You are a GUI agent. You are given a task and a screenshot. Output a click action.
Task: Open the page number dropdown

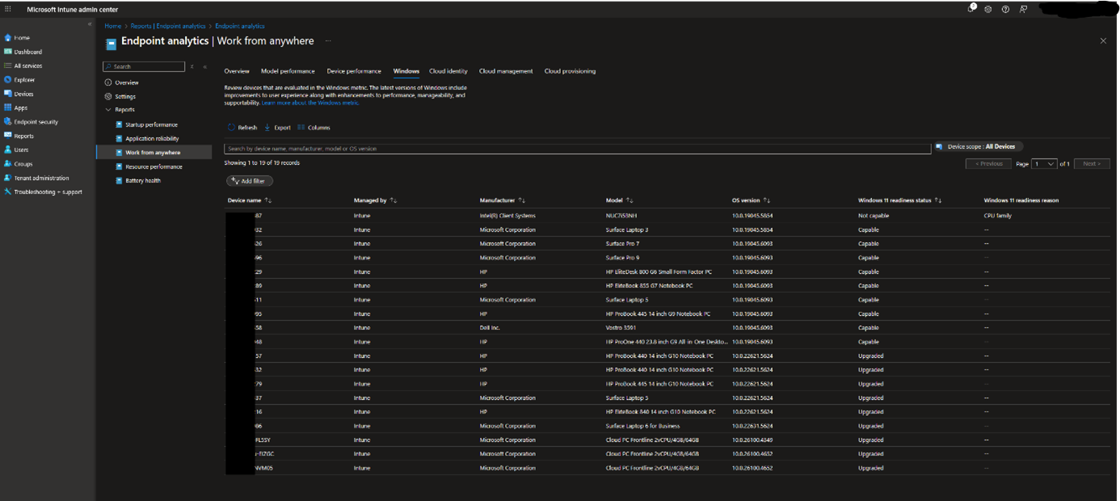pos(1044,163)
